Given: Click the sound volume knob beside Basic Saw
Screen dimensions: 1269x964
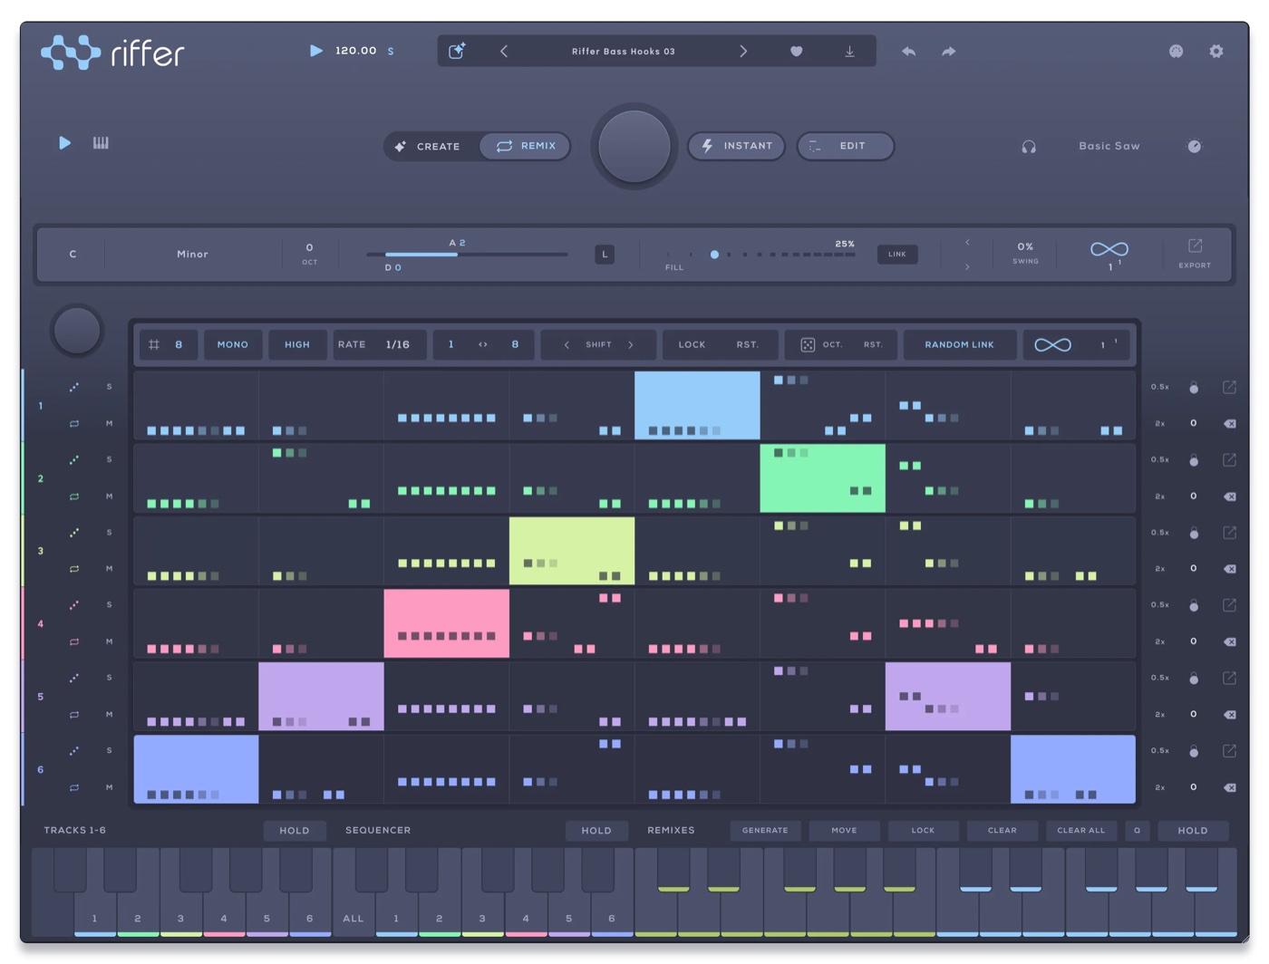Looking at the screenshot, I should [1195, 146].
